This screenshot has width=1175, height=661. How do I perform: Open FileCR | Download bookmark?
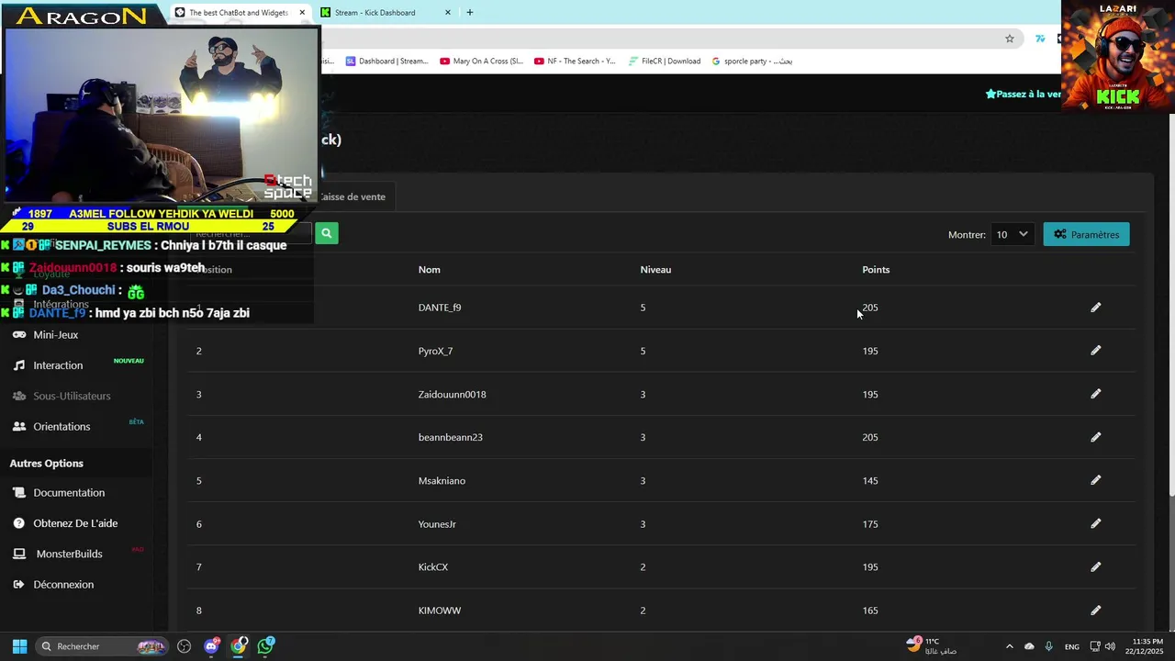tap(665, 62)
